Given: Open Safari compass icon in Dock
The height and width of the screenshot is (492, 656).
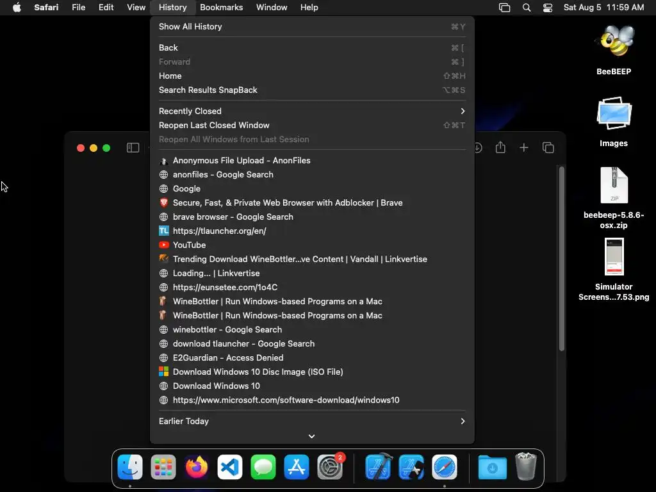Looking at the screenshot, I should (445, 467).
